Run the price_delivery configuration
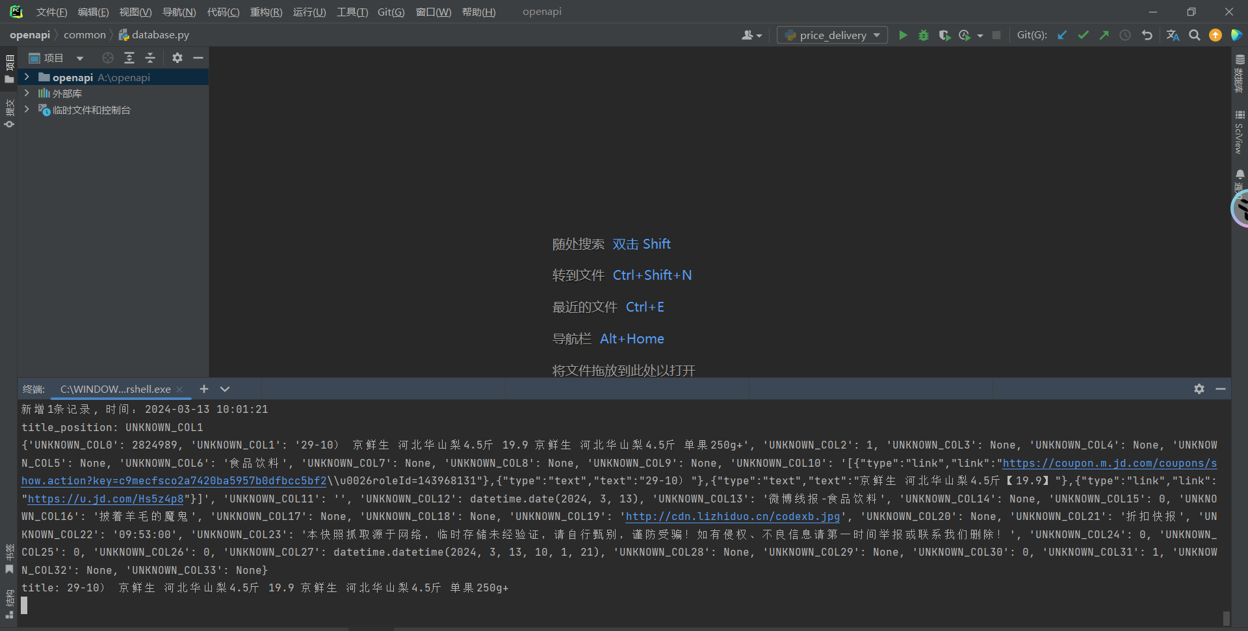Screen dimensions: 1248x631 pyautogui.click(x=903, y=35)
